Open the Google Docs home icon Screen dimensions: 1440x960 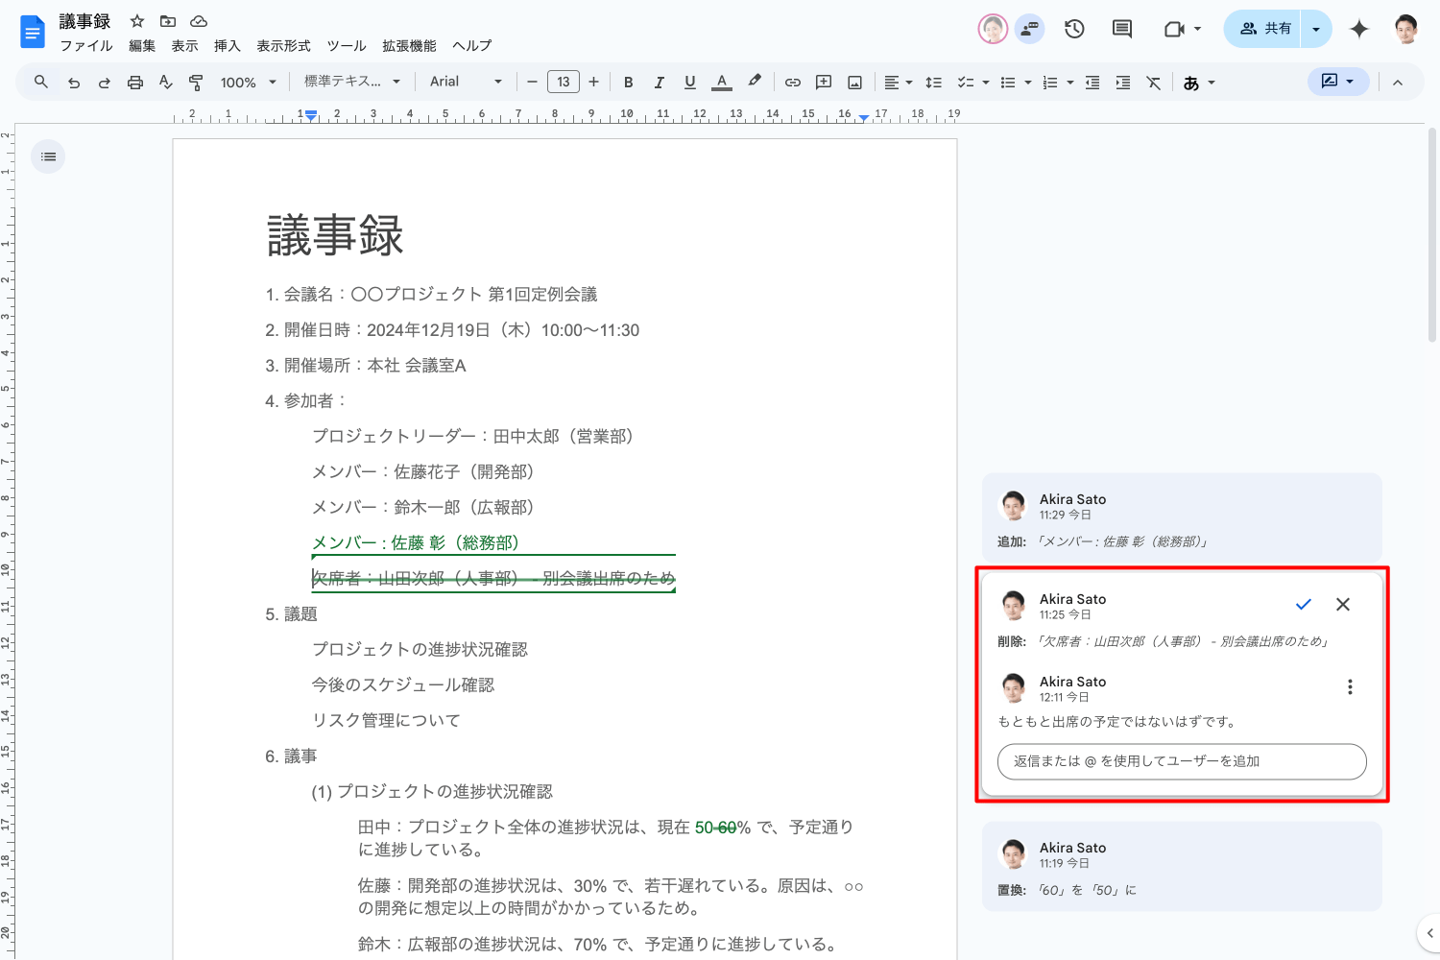(x=33, y=32)
